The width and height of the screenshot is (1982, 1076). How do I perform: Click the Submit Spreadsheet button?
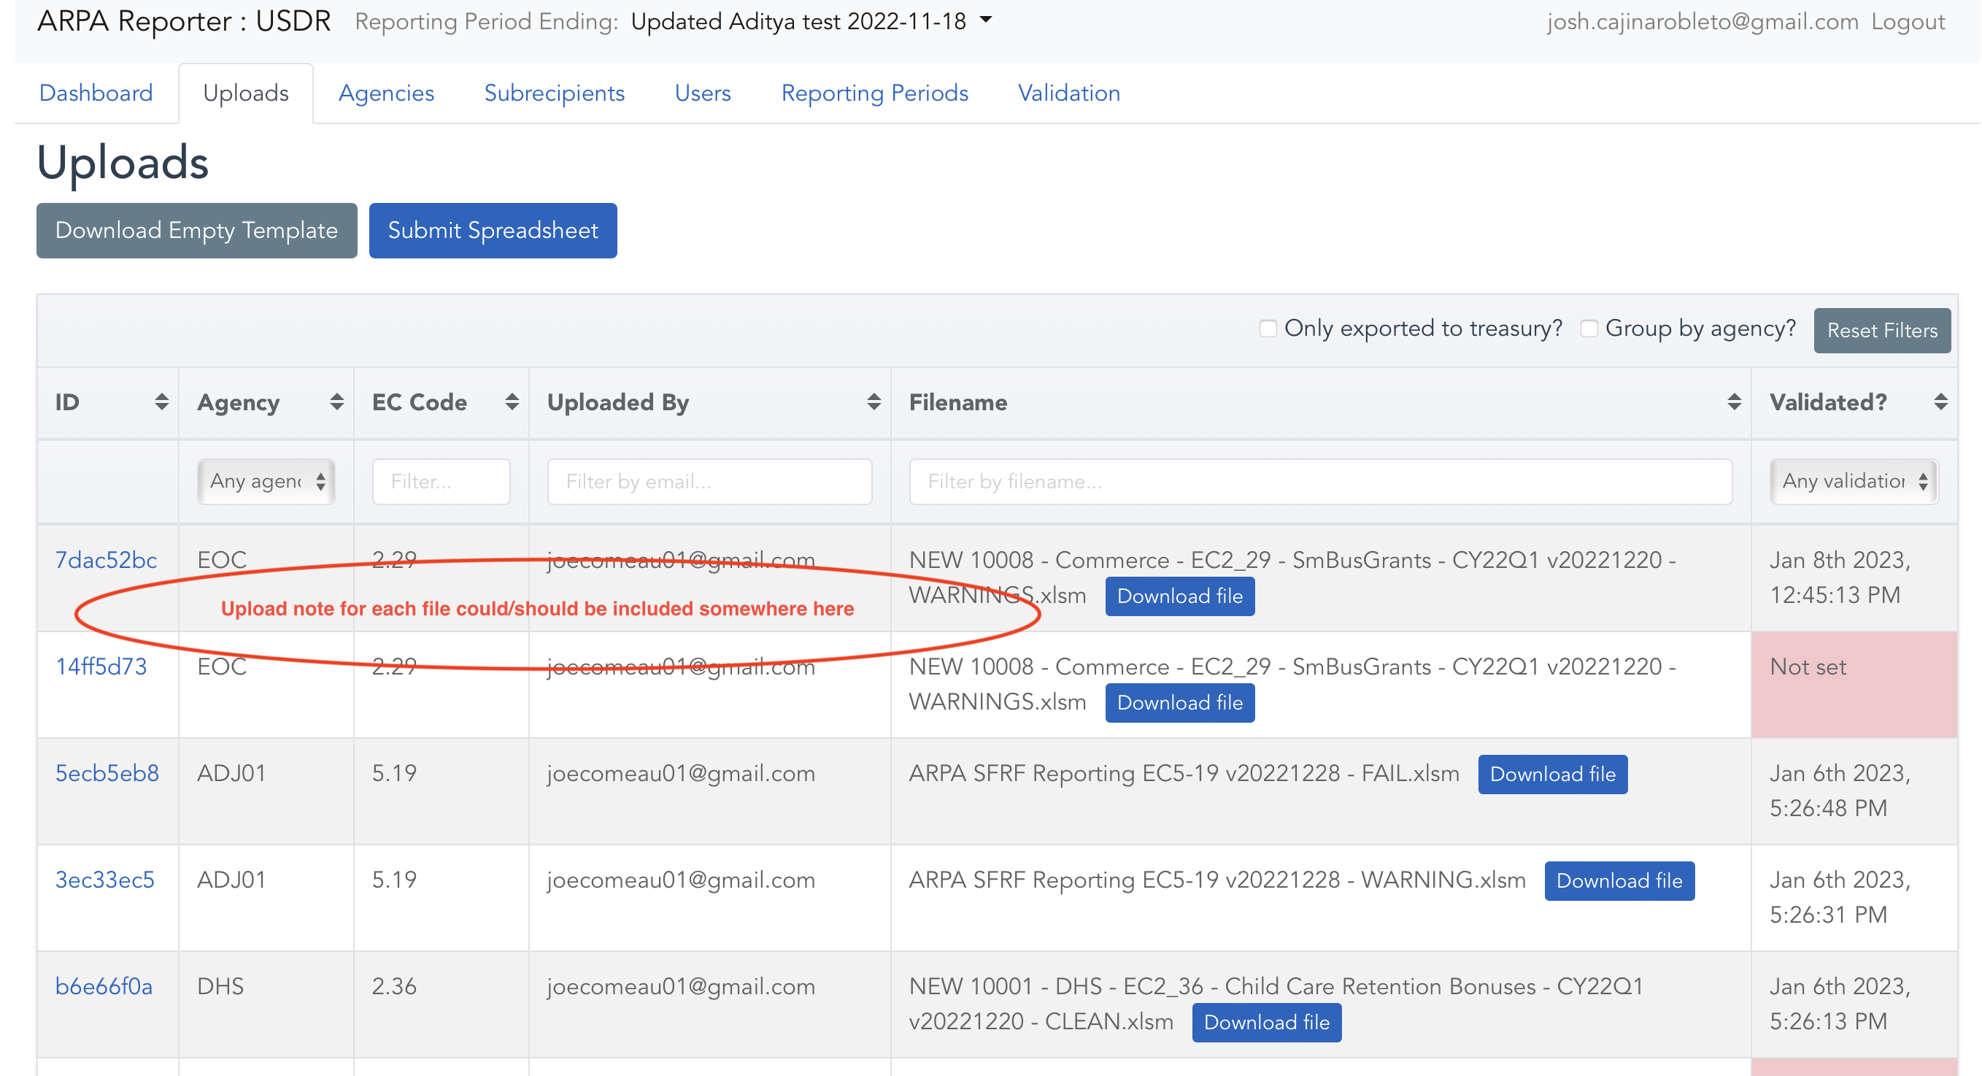(493, 230)
